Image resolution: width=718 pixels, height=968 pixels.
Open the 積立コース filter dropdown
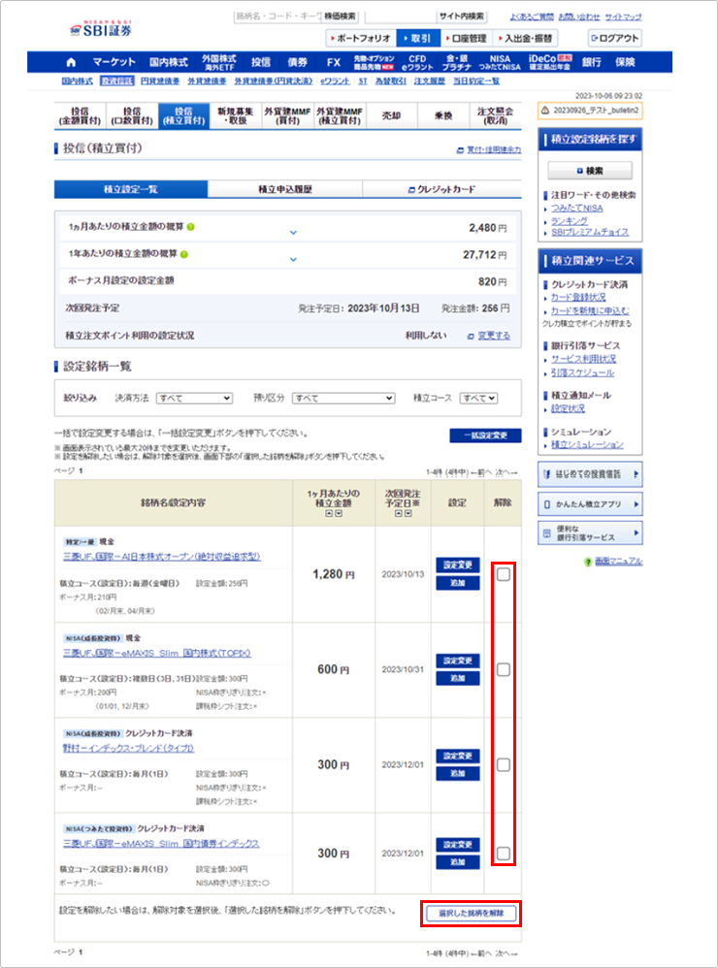point(478,398)
